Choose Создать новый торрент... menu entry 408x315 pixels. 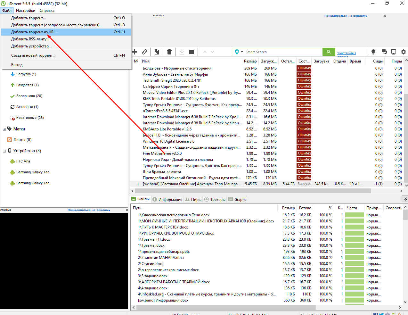point(66,55)
